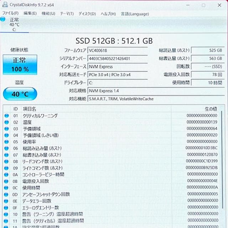Viewport: 228px width, 228px height.
Task: Click status icon of row 0B 電源投入回数
Action: point(6,181)
